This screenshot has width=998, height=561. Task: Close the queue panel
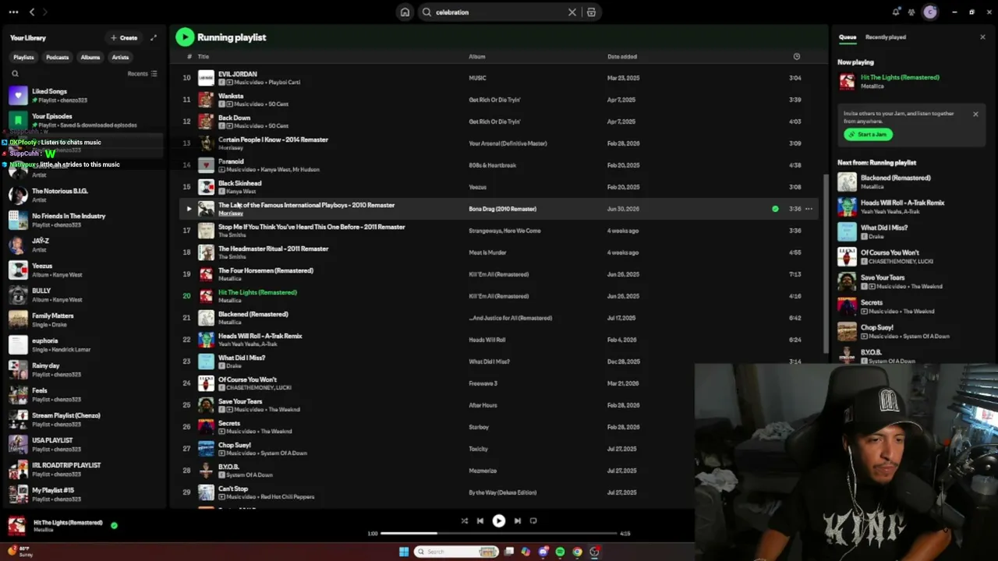point(982,37)
